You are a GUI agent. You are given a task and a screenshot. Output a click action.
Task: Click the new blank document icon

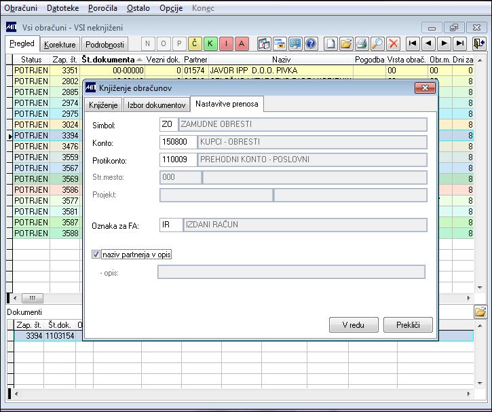pos(330,43)
